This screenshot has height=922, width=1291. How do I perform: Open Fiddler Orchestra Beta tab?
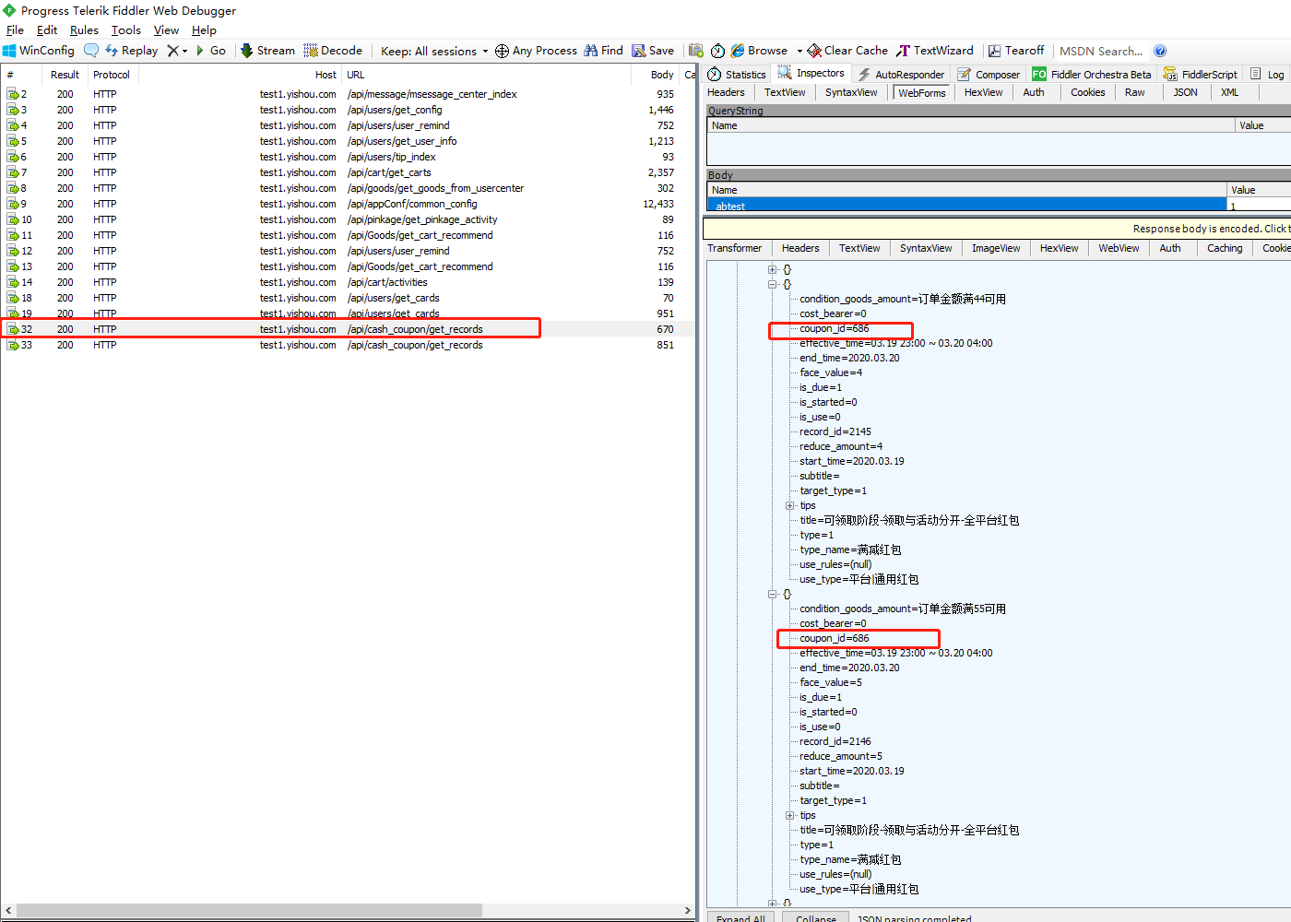coord(1092,75)
